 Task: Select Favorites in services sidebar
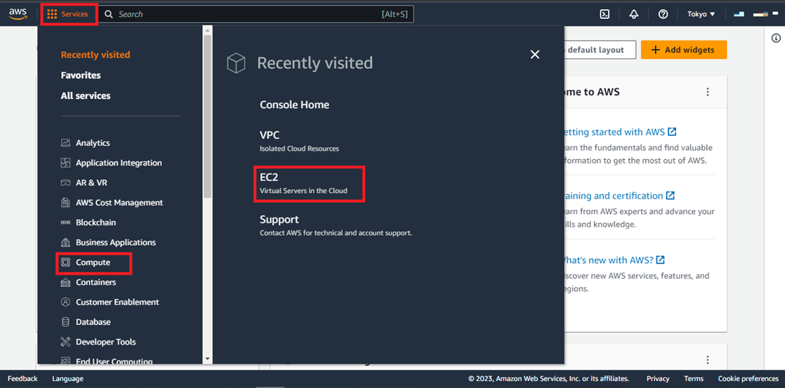81,75
